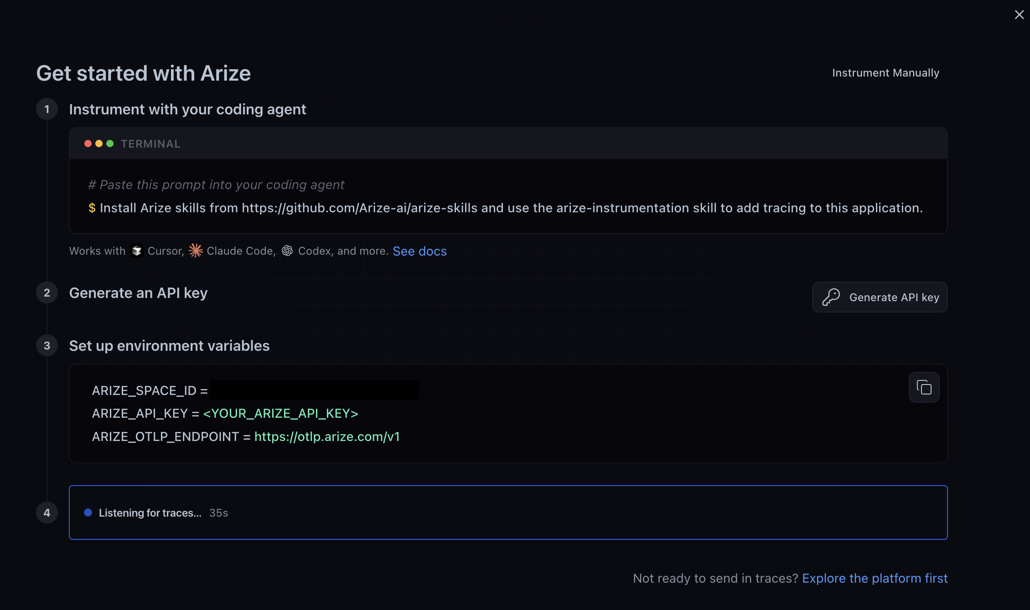Click the Install Arize skills prompt text
Viewport: 1030px width, 610px height.
pyautogui.click(x=511, y=208)
